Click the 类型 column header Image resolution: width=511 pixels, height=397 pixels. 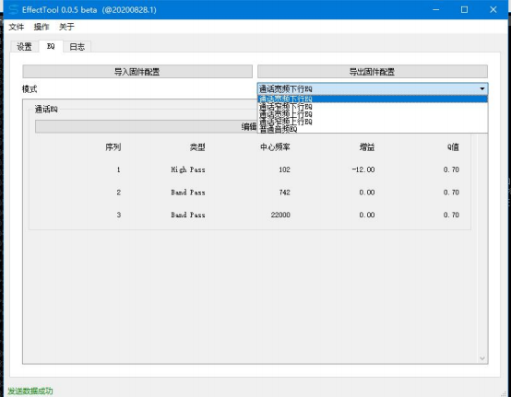click(x=197, y=147)
